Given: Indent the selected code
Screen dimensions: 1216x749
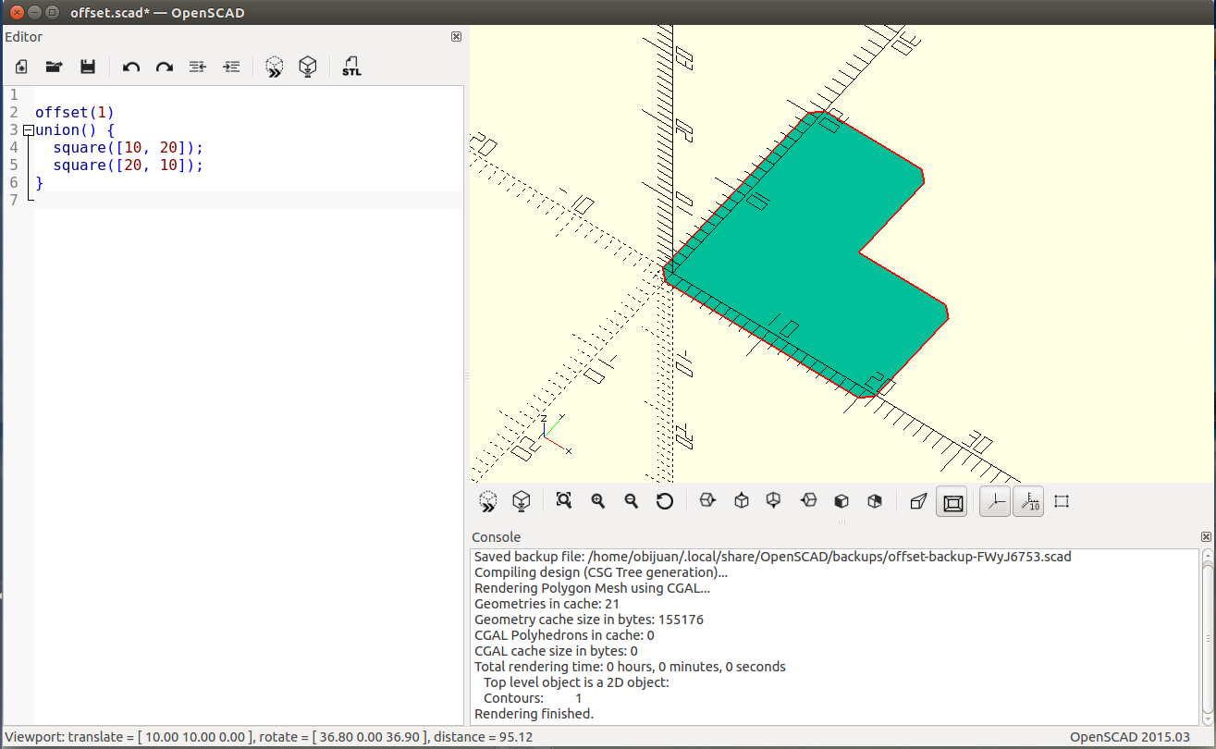Looking at the screenshot, I should (231, 67).
